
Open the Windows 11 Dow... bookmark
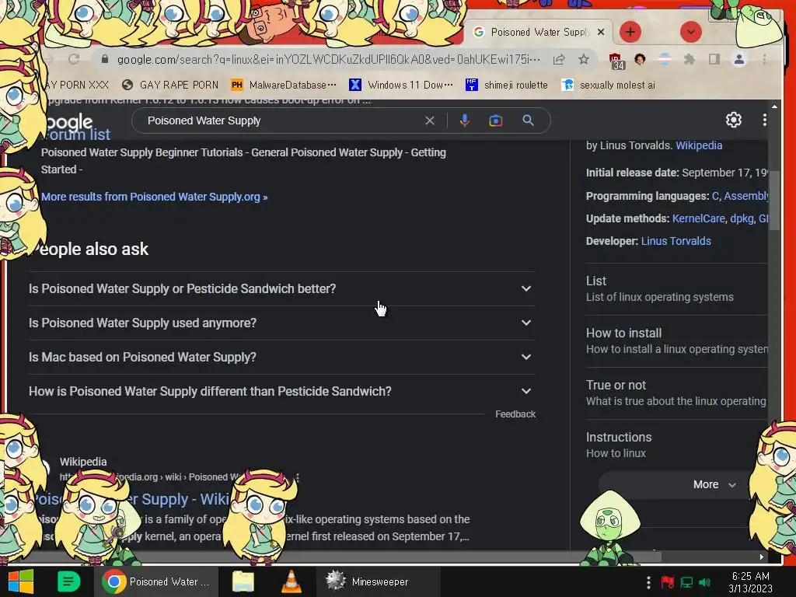click(x=401, y=85)
